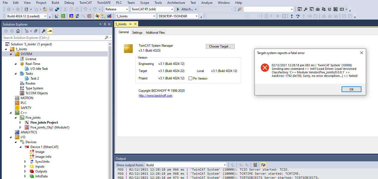Click the Solution Explorer Home icon
The image size is (378, 179).
[18, 31]
